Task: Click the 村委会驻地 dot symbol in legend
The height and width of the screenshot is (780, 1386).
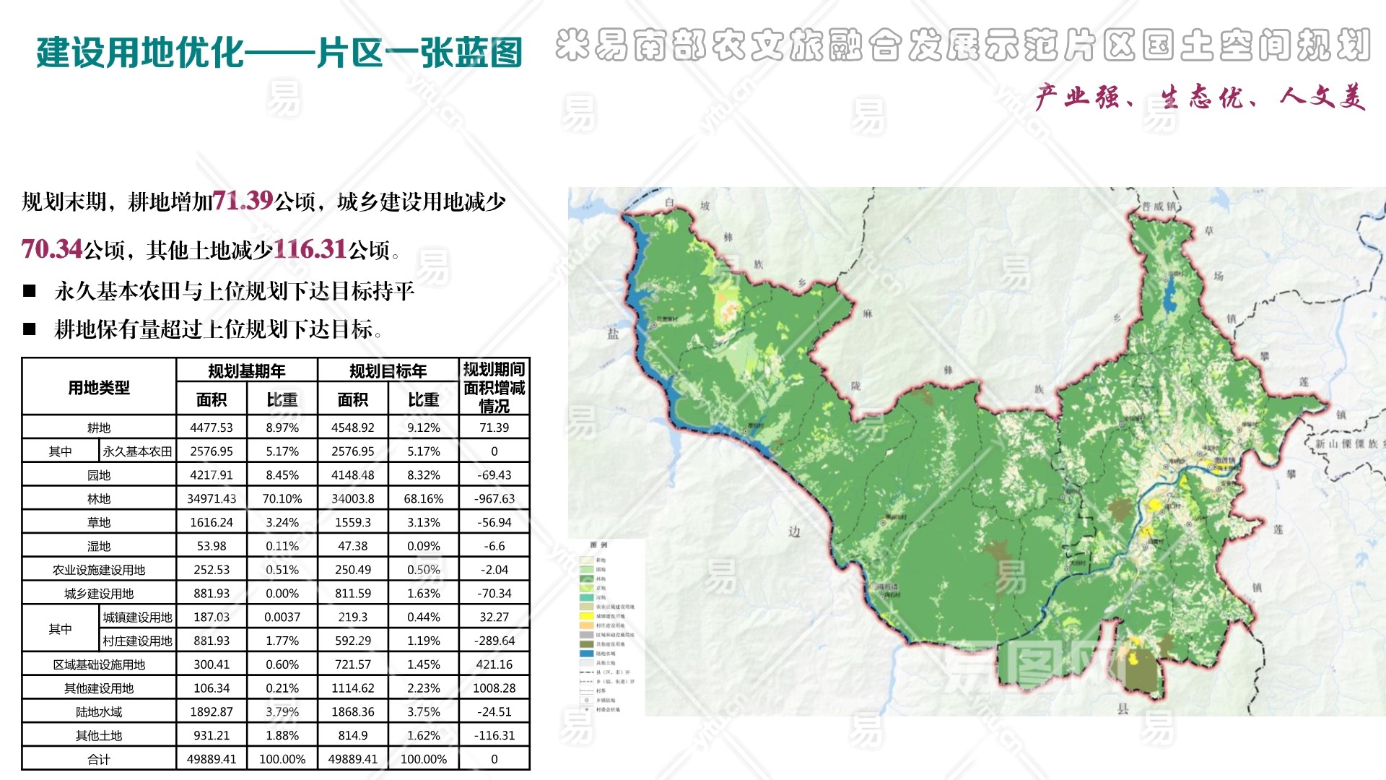Action: point(586,709)
